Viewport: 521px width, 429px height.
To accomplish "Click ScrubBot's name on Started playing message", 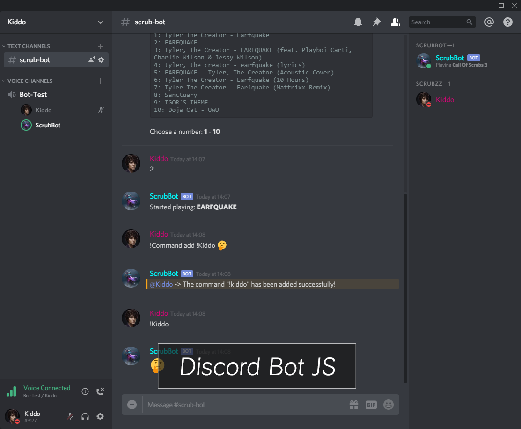I will coord(164,196).
